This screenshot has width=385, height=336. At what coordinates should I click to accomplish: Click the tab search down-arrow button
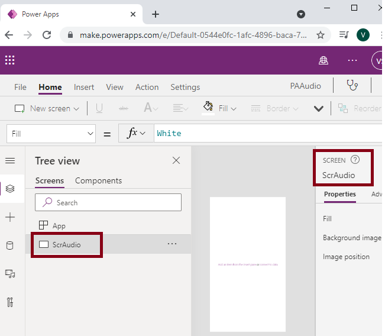click(x=301, y=14)
